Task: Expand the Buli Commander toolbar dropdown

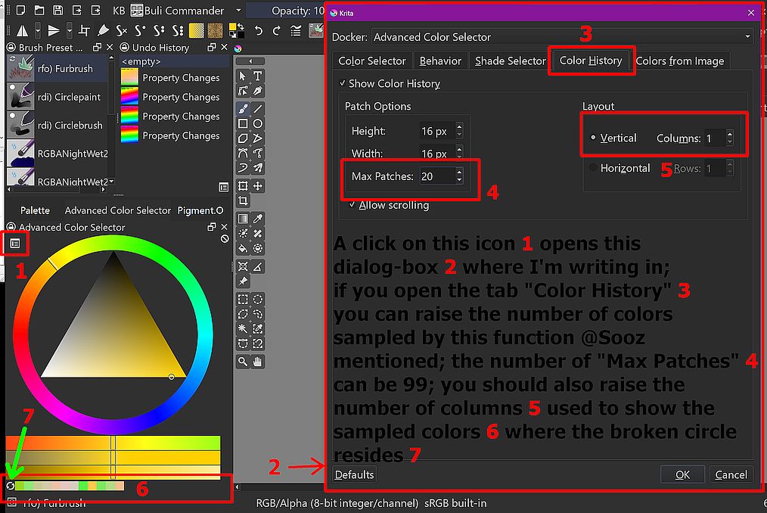Action: point(238,11)
